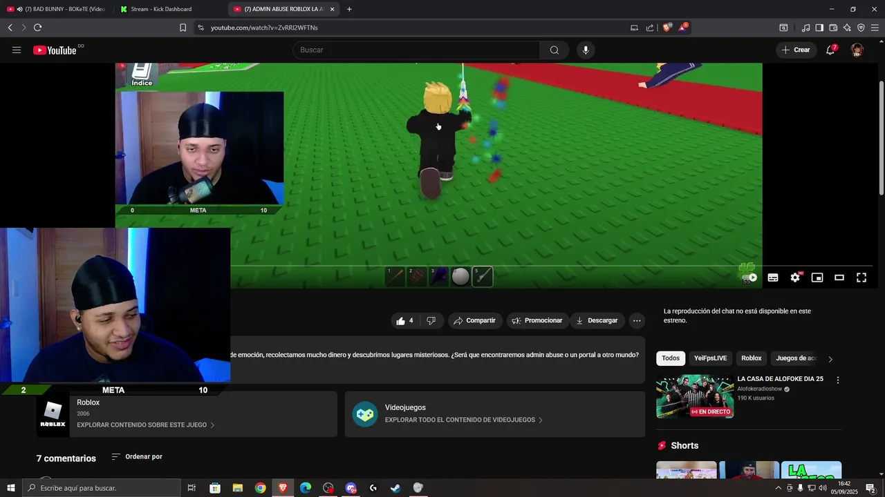Screen dimensions: 885x497
Task: Click the page vertical scrollbar
Action: click(x=881, y=138)
